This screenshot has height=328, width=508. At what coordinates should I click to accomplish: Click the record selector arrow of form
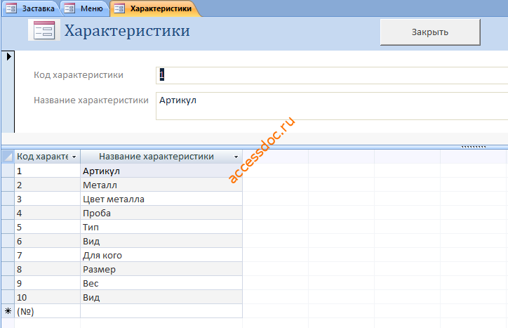point(8,56)
